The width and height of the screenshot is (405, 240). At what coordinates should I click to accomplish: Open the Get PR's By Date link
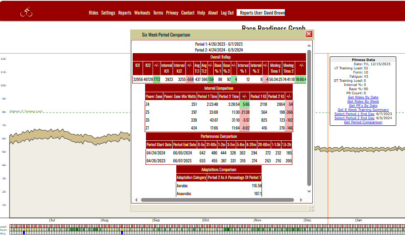[x=363, y=105]
